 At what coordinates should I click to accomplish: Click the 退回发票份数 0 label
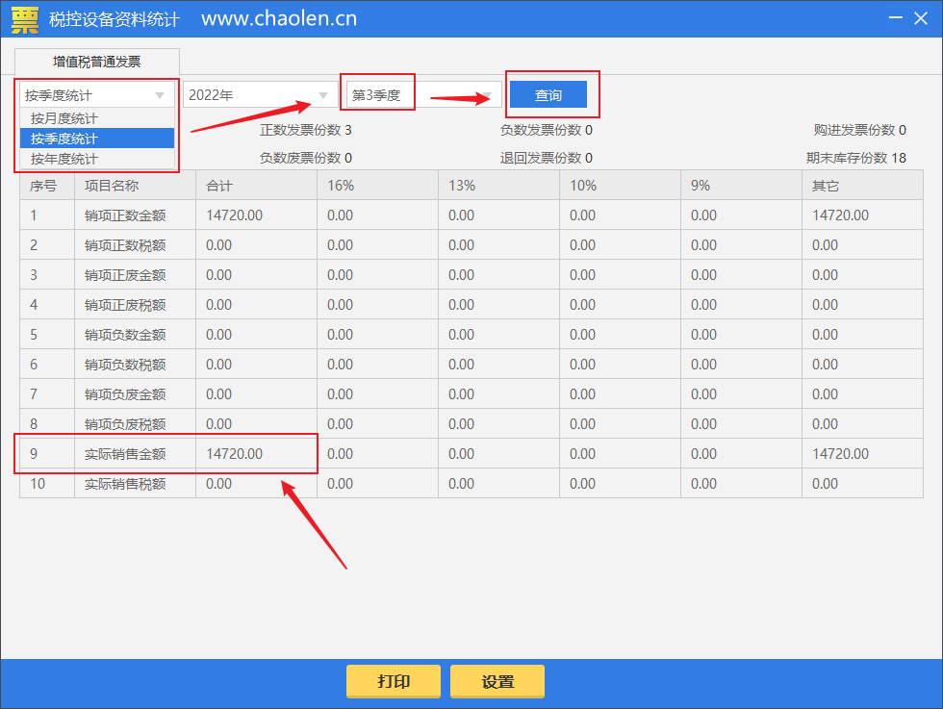pyautogui.click(x=547, y=158)
